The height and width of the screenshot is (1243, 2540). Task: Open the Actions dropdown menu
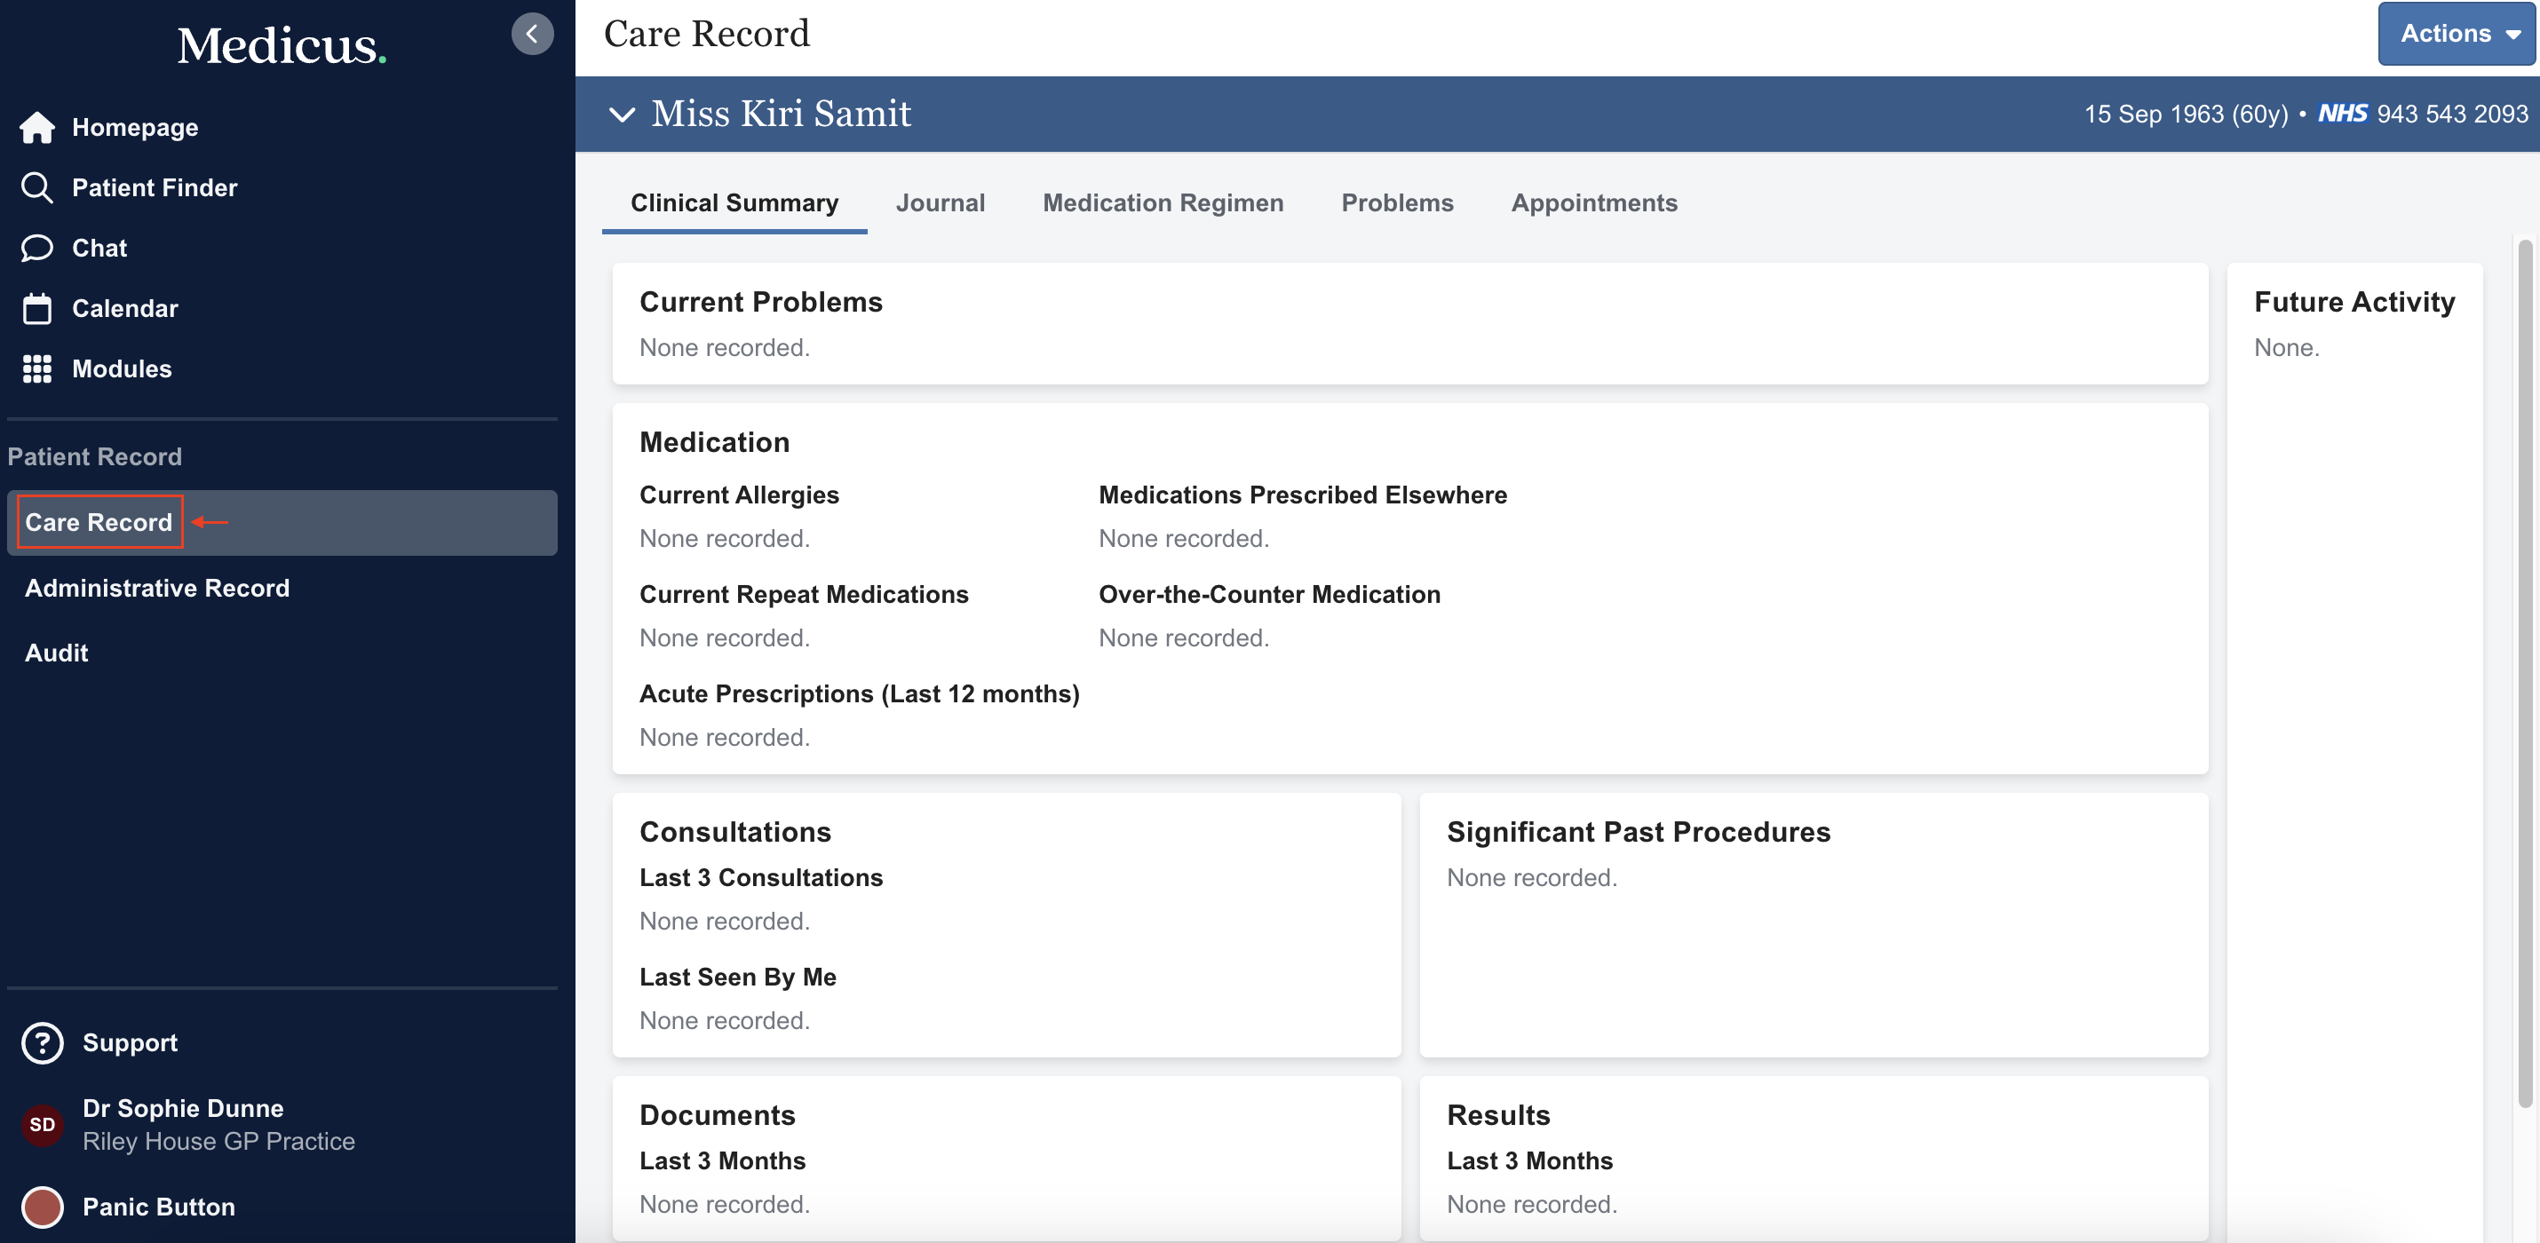tap(2456, 33)
